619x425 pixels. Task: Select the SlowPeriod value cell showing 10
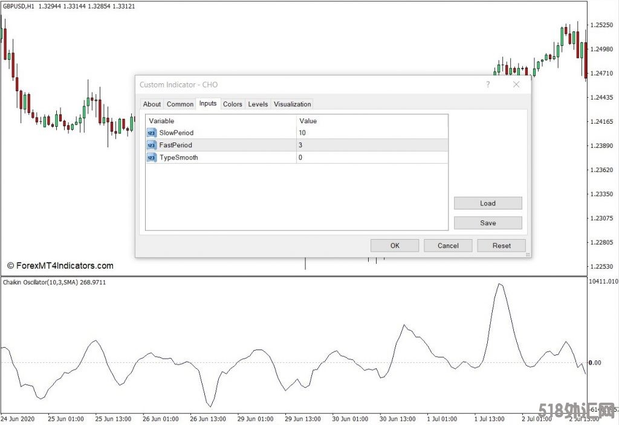click(x=372, y=133)
